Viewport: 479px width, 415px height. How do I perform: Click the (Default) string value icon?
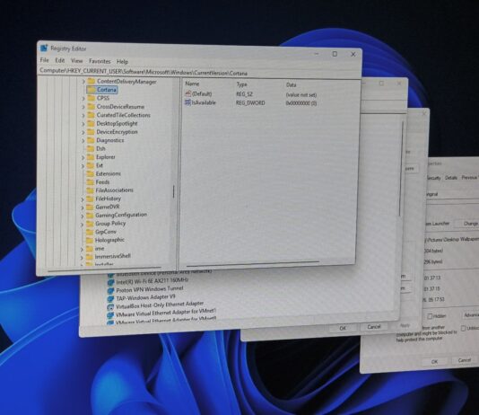187,93
